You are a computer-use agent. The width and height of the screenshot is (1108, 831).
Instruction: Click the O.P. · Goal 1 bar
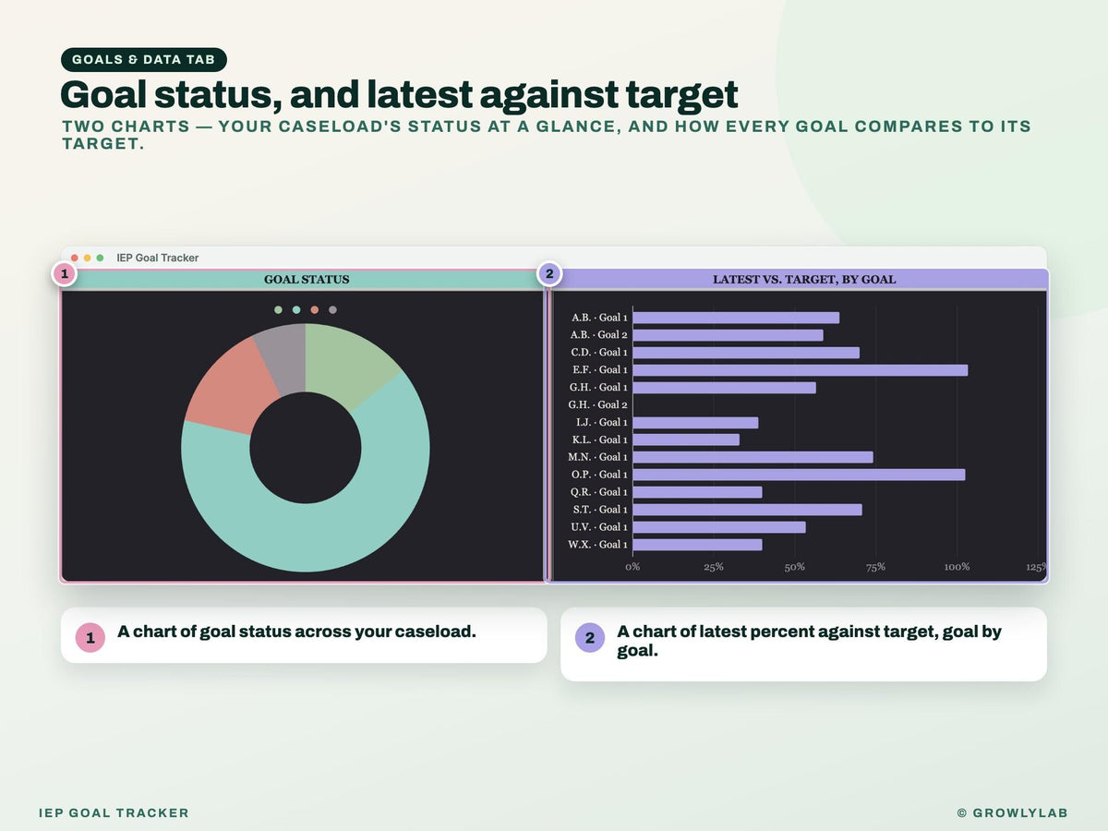tap(799, 475)
